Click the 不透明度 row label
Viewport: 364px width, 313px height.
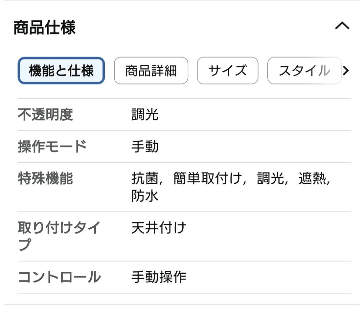click(45, 115)
